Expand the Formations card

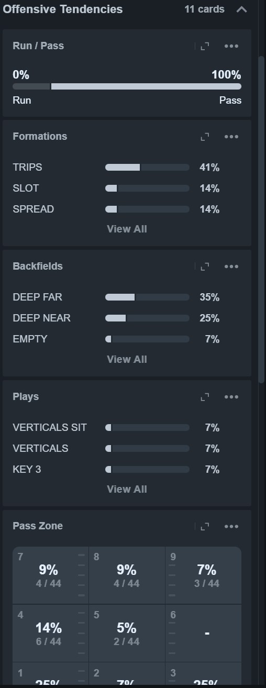(x=205, y=137)
